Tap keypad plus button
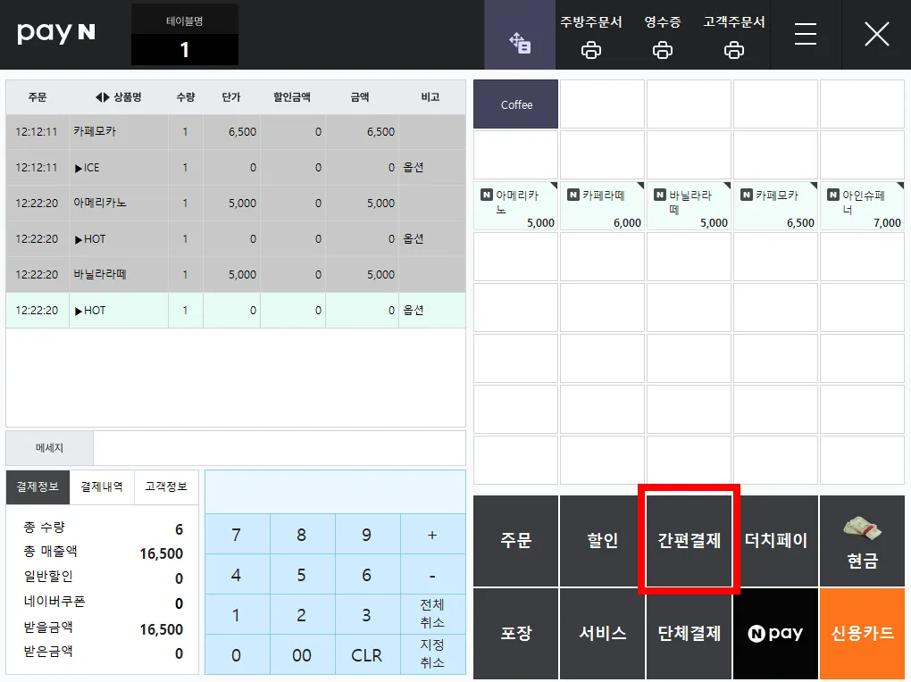Viewport: 911px width, 682px height. [432, 535]
